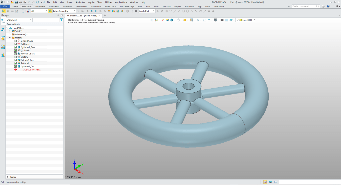Expand the Solid(1) tree node
Viewport: 341px width, 185px height.
(10, 31)
